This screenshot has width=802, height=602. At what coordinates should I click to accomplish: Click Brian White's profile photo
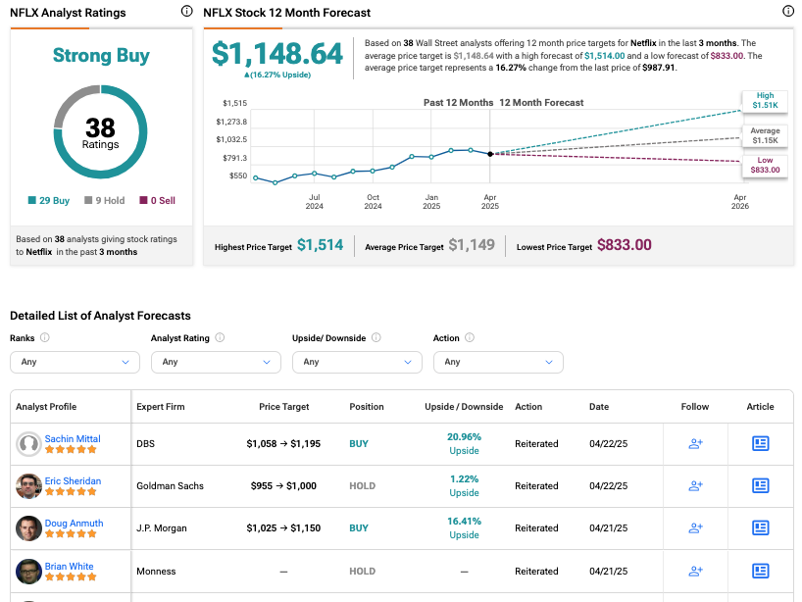[x=28, y=572]
